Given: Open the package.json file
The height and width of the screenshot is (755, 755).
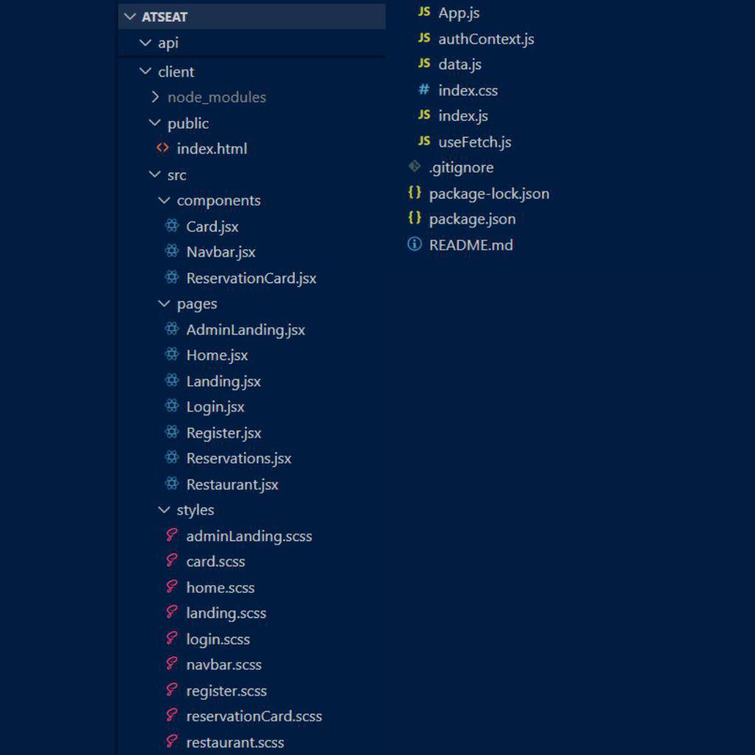Looking at the screenshot, I should pyautogui.click(x=473, y=220).
